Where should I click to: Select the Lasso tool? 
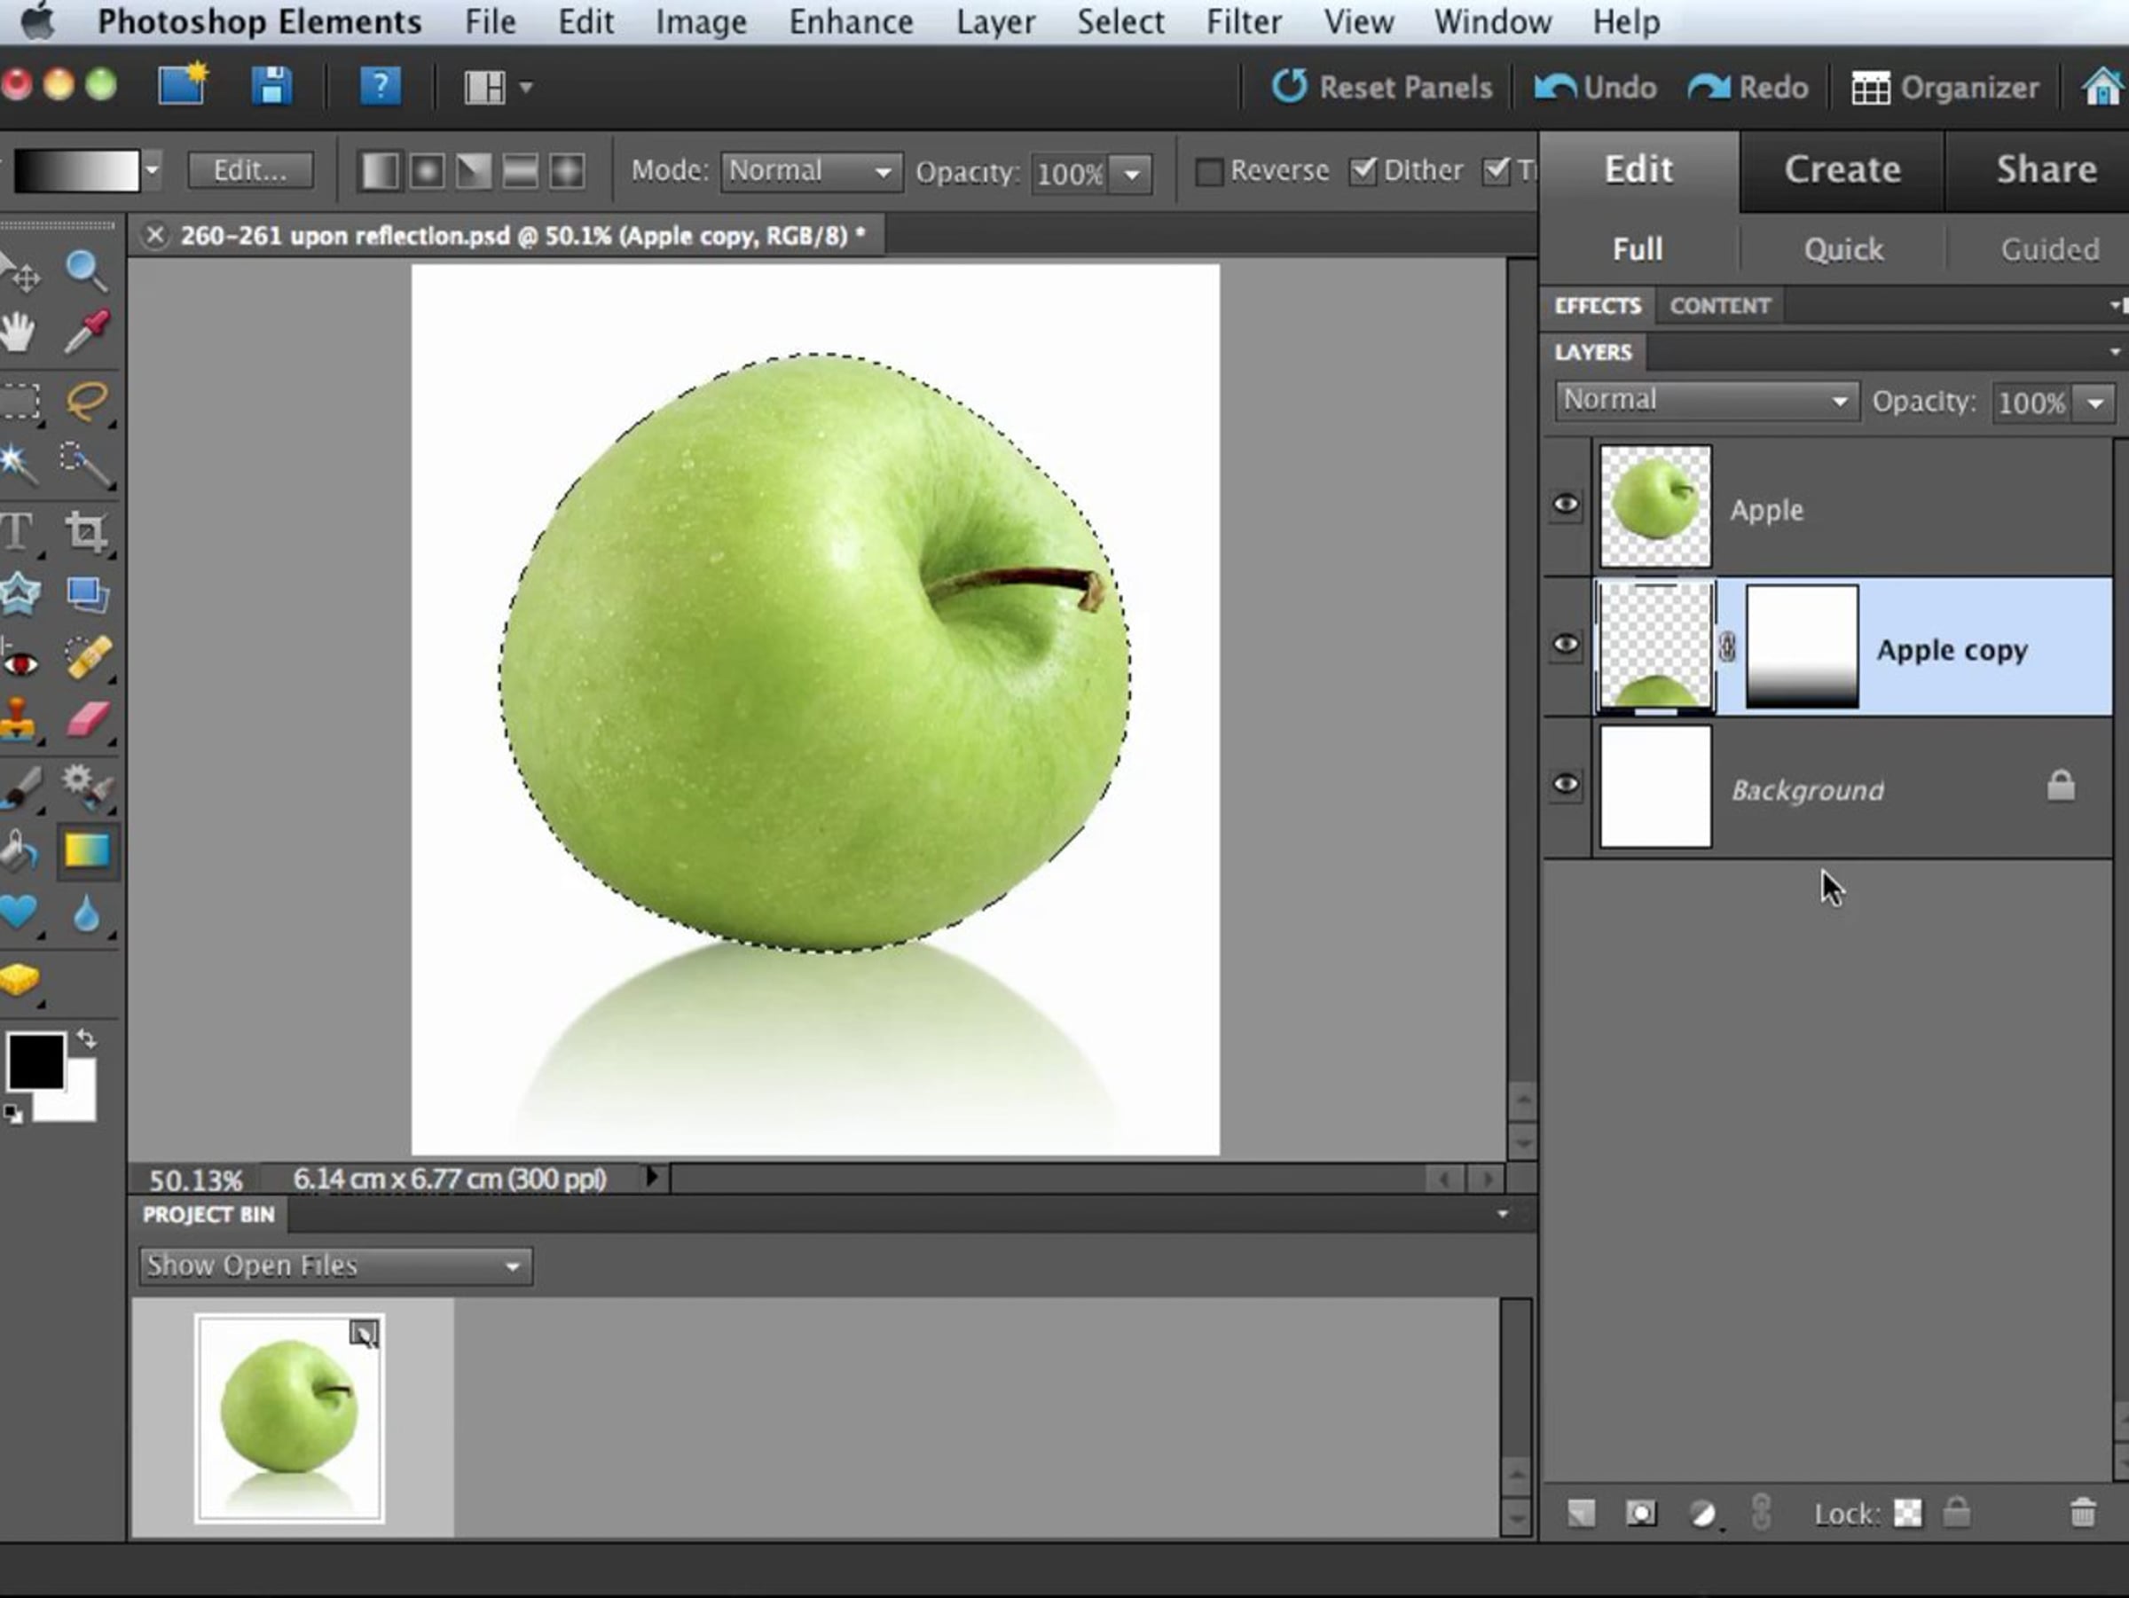(x=87, y=399)
